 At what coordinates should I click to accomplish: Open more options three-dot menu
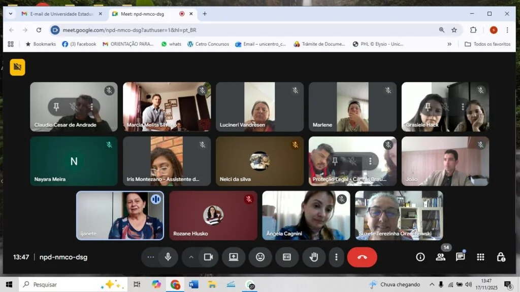click(336, 257)
